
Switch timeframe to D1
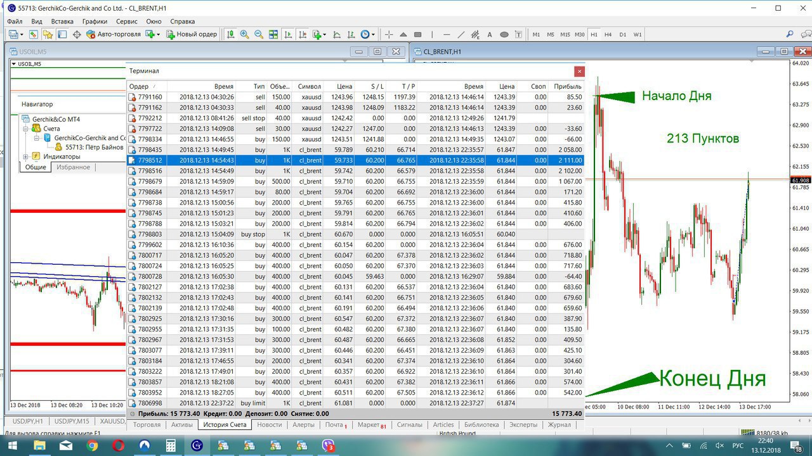click(x=623, y=34)
